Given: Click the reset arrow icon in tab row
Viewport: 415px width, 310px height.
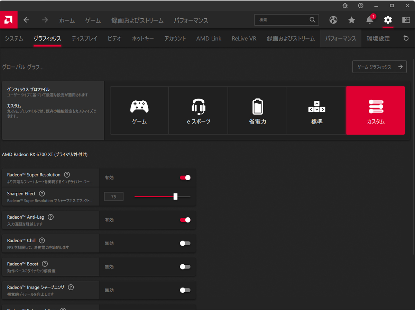Looking at the screenshot, I should coord(406,38).
